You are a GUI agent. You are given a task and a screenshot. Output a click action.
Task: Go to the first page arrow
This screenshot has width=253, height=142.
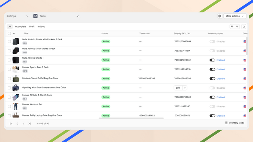click(x=11, y=123)
